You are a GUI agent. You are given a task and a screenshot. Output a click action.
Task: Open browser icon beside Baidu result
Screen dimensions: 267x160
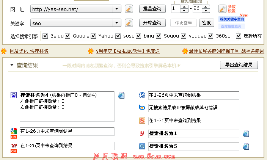121,95
